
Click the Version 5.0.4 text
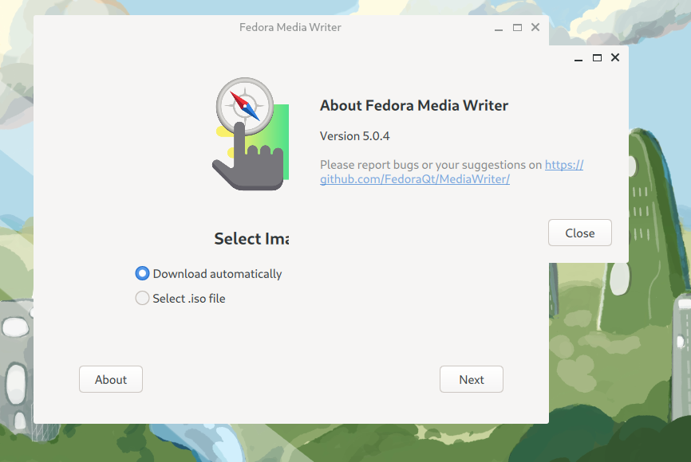click(x=355, y=136)
